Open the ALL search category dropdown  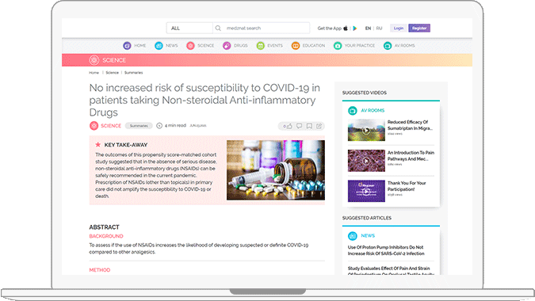pos(189,28)
